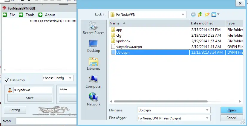Open the Tools menu in ForNesiaVPN

point(30,15)
